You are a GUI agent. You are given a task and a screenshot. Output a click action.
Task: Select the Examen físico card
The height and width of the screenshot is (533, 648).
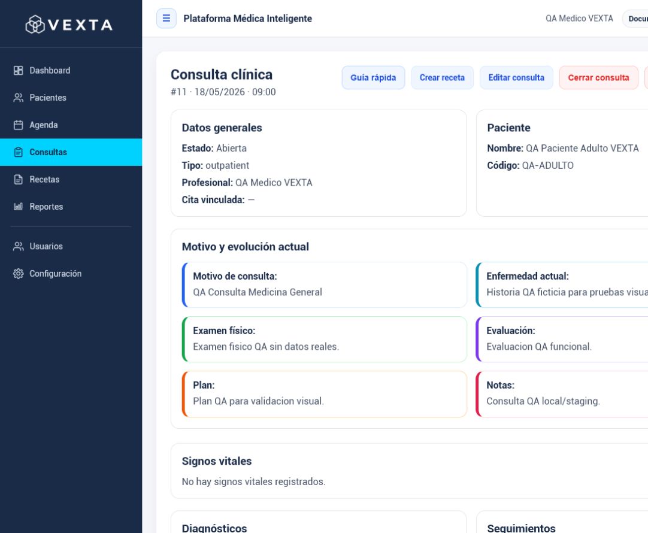coord(325,339)
